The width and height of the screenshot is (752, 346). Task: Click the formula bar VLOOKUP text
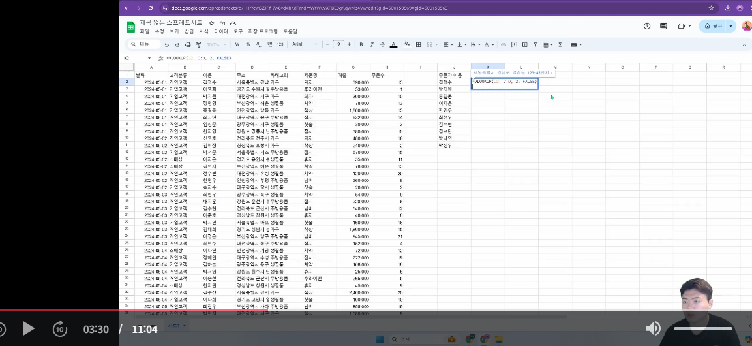[x=198, y=58]
